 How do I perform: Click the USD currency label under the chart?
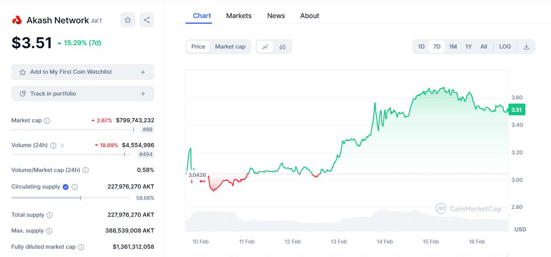tap(520, 229)
